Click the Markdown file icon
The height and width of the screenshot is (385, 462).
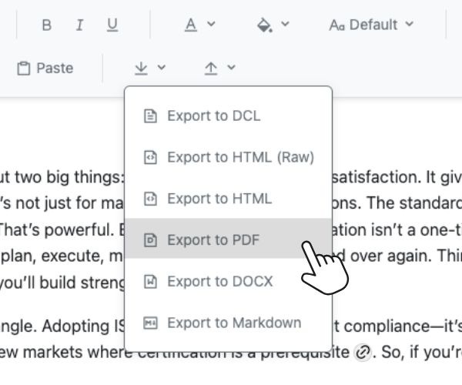151,323
